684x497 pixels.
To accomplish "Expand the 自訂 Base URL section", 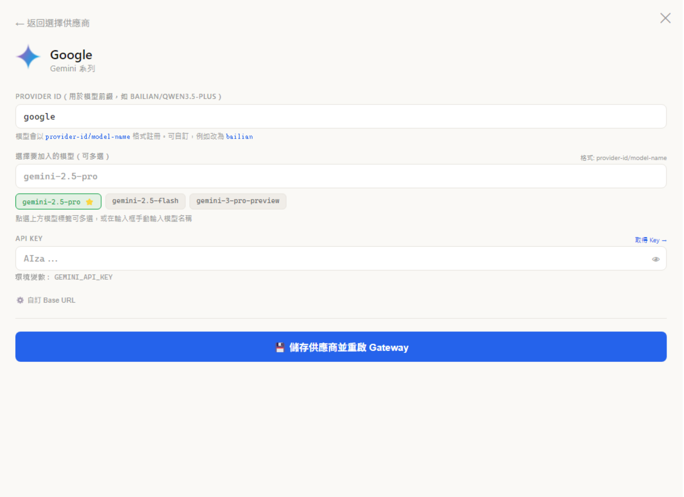I will [46, 300].
